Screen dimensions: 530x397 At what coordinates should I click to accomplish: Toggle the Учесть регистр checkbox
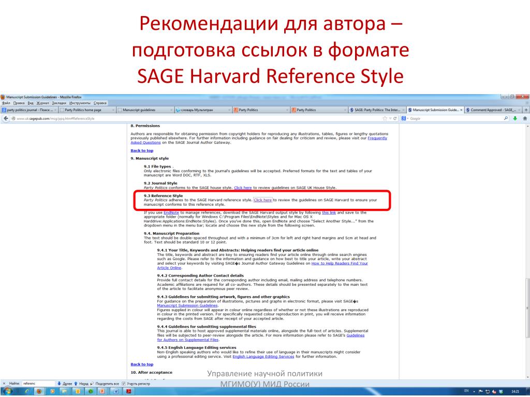pyautogui.click(x=124, y=384)
